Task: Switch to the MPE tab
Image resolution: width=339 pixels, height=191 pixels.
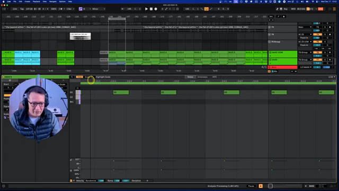Action: coord(214,77)
